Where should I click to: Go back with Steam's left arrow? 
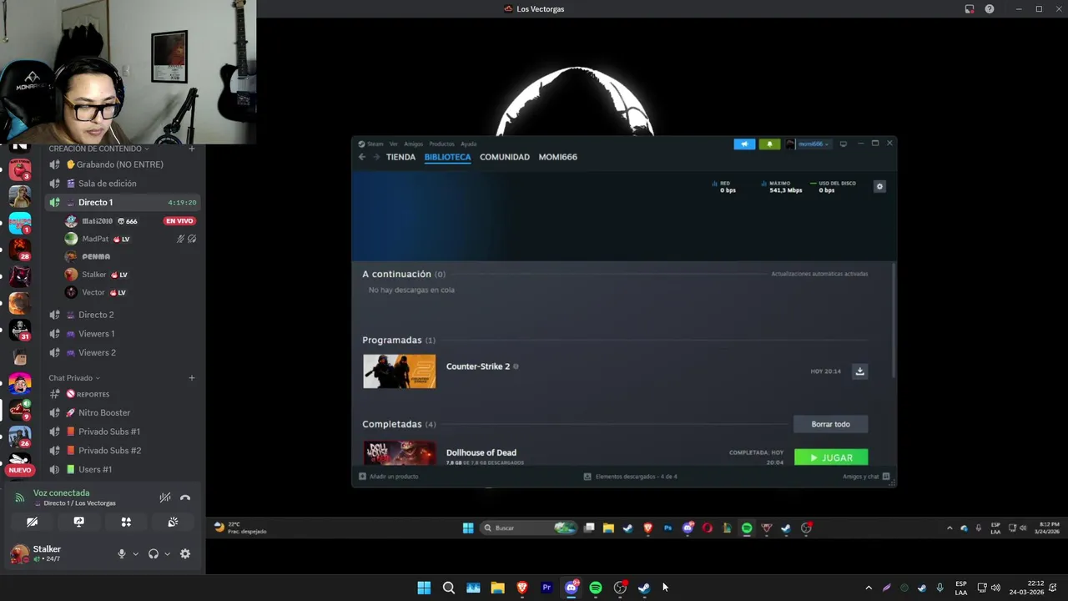coord(362,157)
